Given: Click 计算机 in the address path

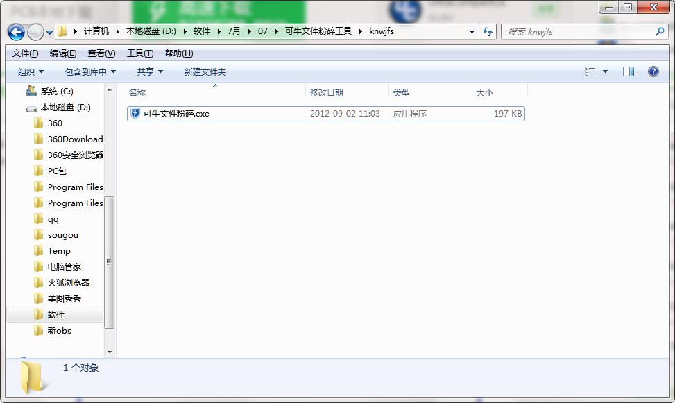Looking at the screenshot, I should 96,31.
